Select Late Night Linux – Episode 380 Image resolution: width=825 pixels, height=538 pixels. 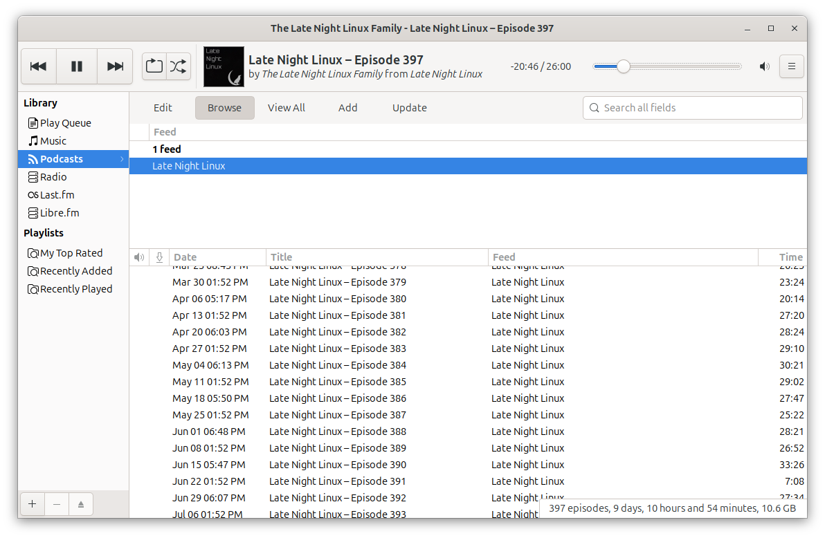coord(469,299)
